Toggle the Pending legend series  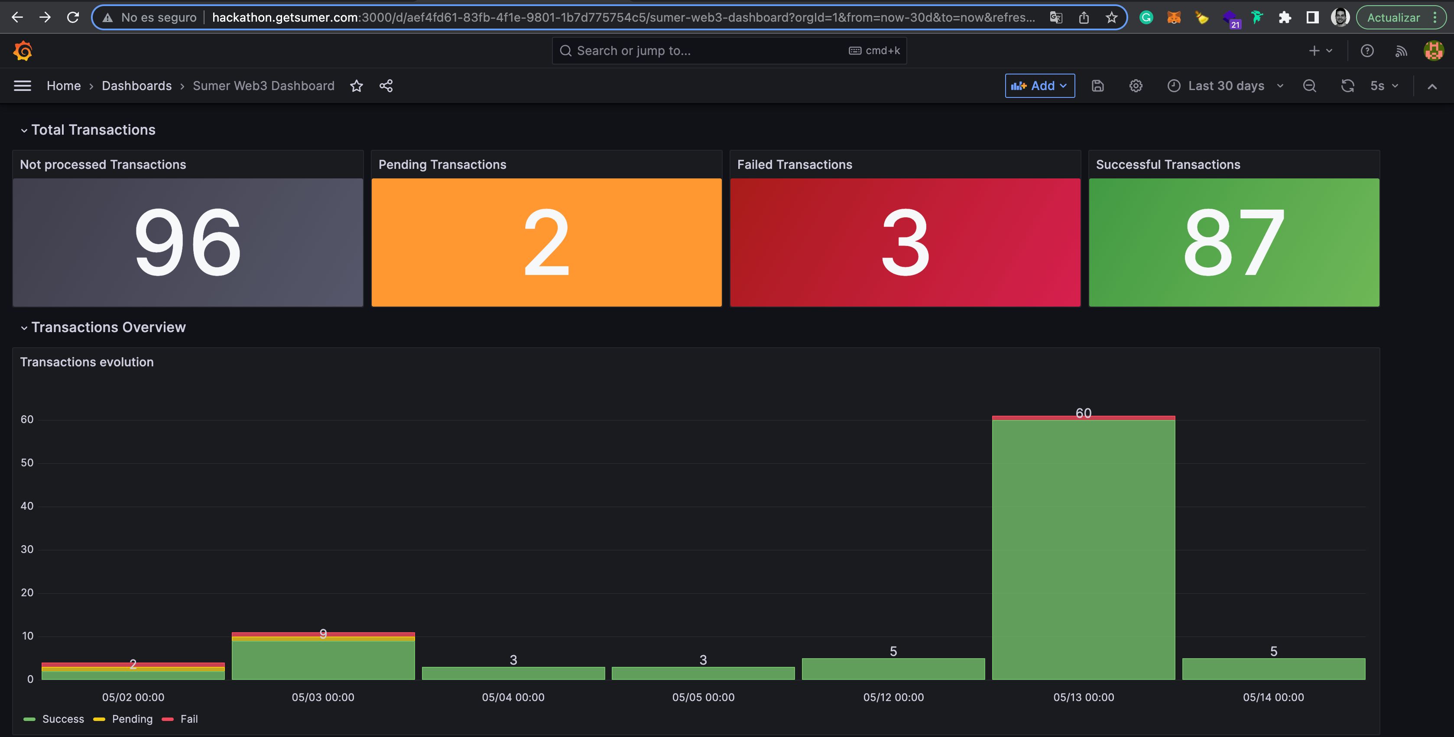132,719
